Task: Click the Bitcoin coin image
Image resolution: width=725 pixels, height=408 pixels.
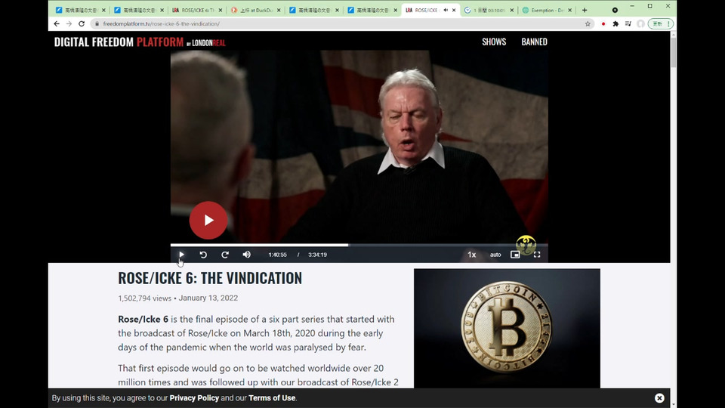Action: pos(507,329)
